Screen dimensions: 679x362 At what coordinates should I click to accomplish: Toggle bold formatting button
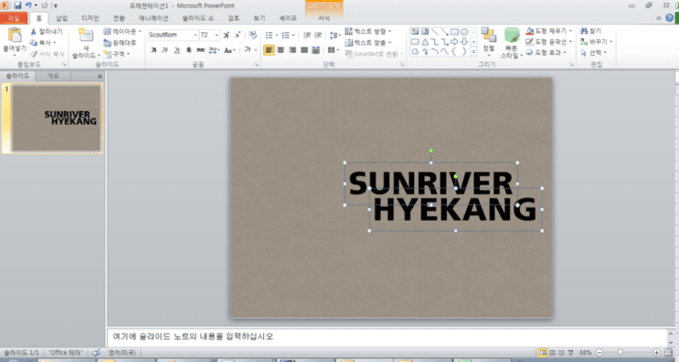pos(154,50)
